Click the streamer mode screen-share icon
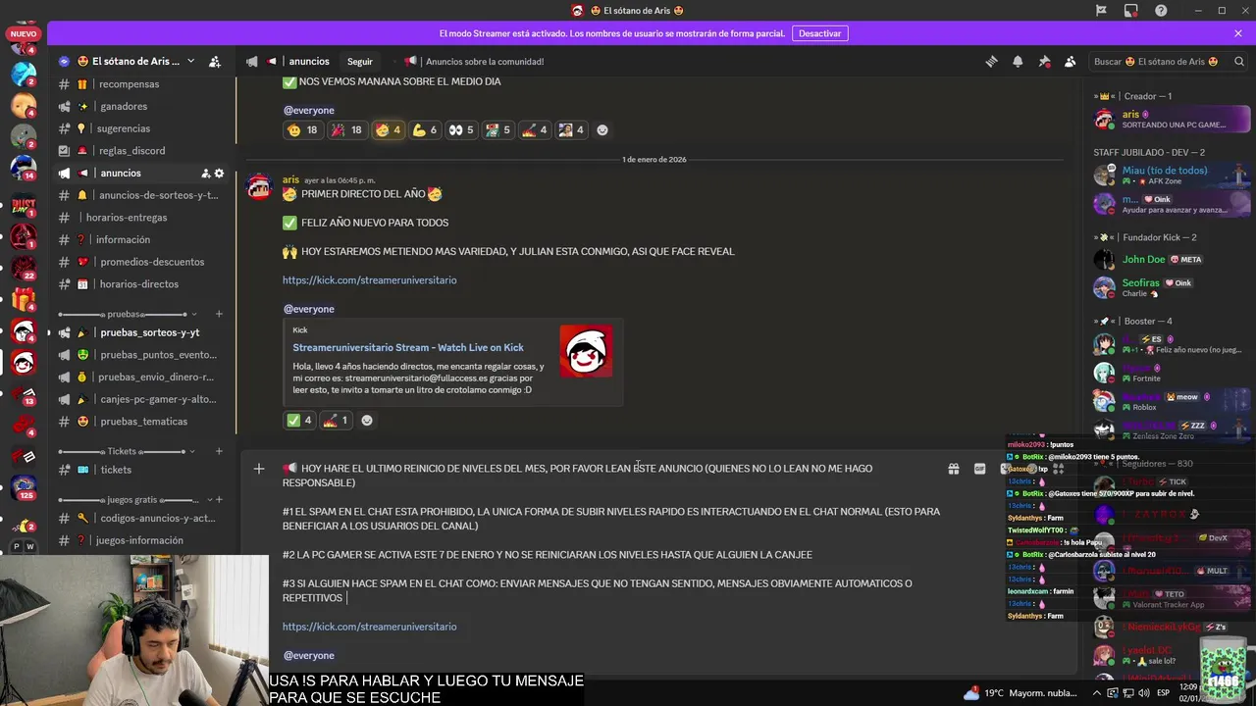Screen dimensions: 1256x706 point(1131,10)
